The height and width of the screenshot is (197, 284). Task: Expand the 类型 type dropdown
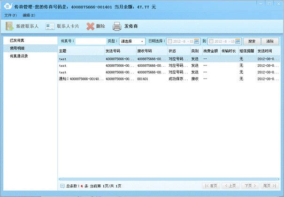pos(142,41)
